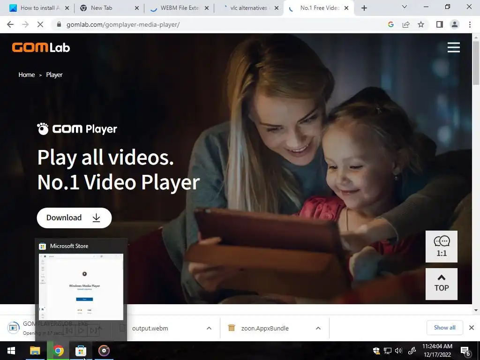
Task: Click the Chrome taskbar icon
Action: coord(58,351)
